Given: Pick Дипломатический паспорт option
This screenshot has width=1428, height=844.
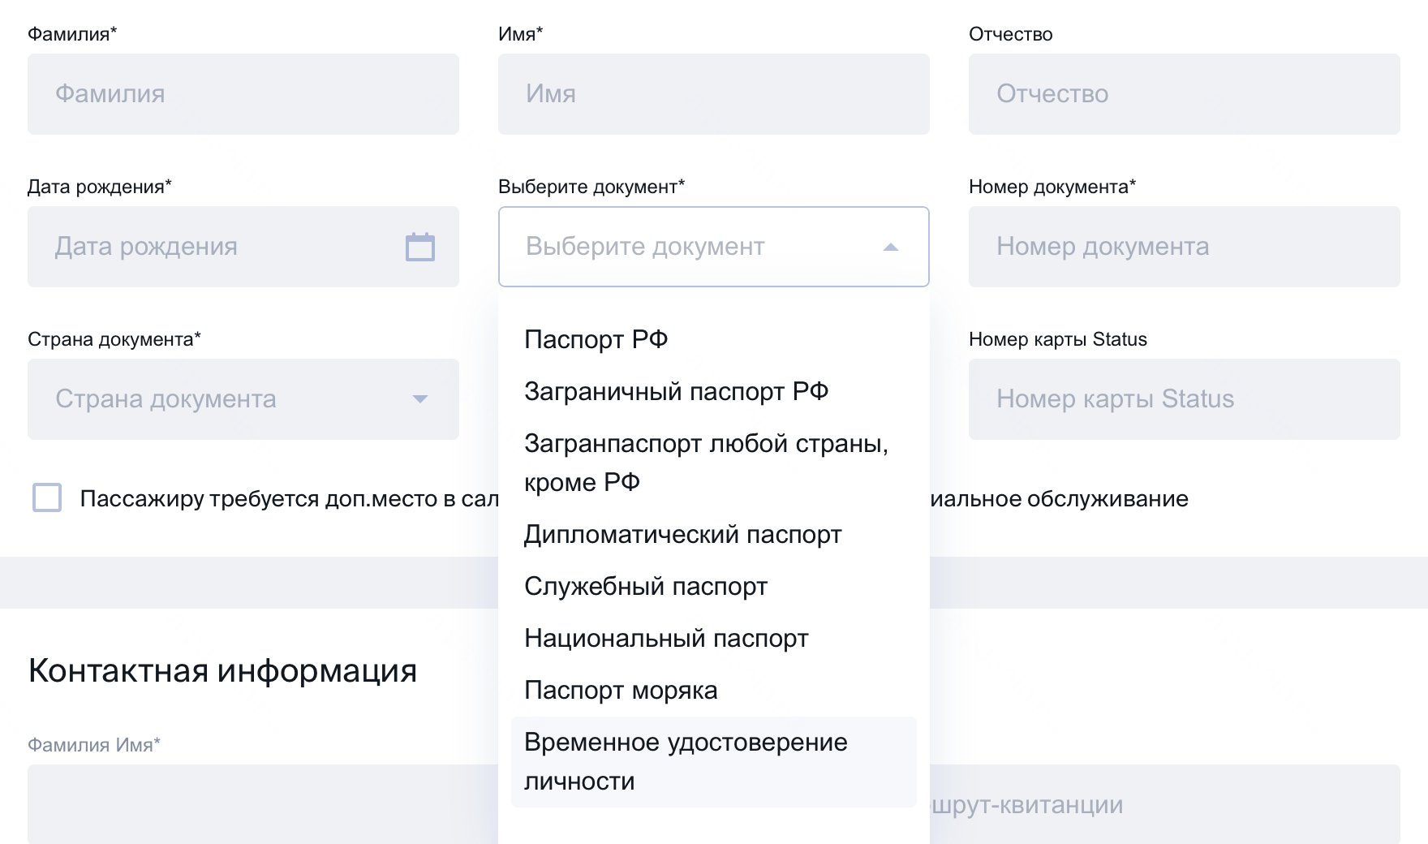Looking at the screenshot, I should 682,534.
